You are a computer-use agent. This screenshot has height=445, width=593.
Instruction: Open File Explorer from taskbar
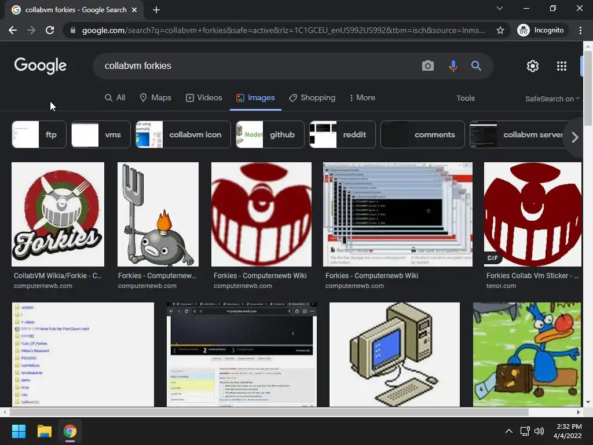[44, 431]
